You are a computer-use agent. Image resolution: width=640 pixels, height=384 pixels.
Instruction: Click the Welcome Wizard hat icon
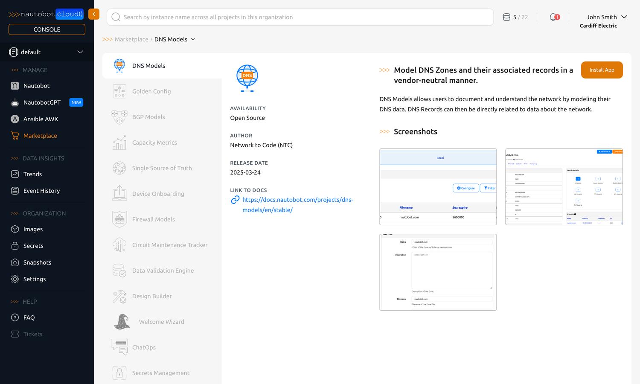[122, 322]
